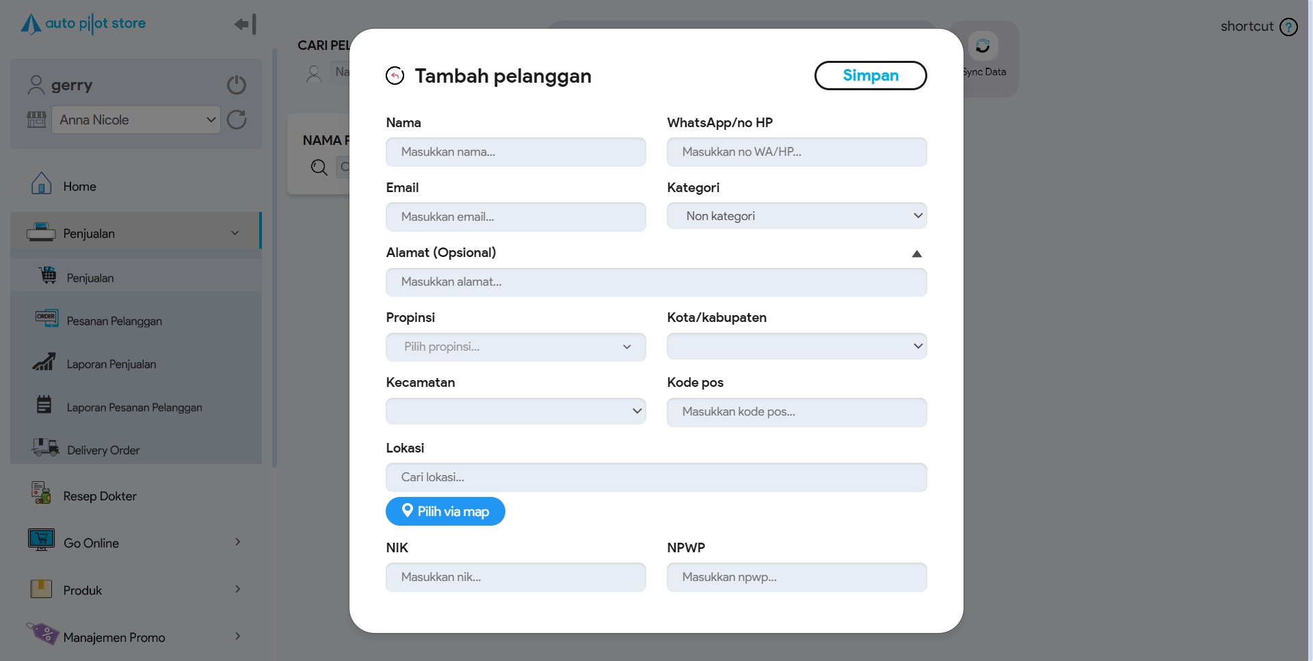Click the Simpan button
The width and height of the screenshot is (1313, 661).
coord(870,75)
